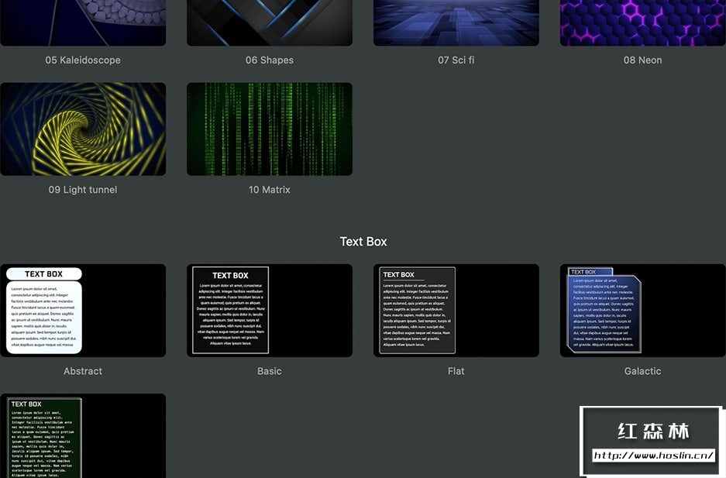The height and width of the screenshot is (478, 726).
Task: Select the 07 Sci fi background thumbnail
Action: point(456,22)
